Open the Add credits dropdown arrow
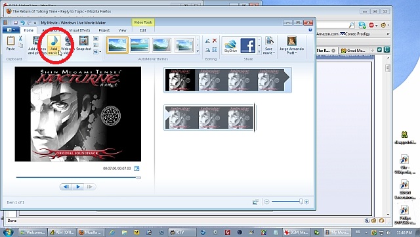 (x=100, y=52)
